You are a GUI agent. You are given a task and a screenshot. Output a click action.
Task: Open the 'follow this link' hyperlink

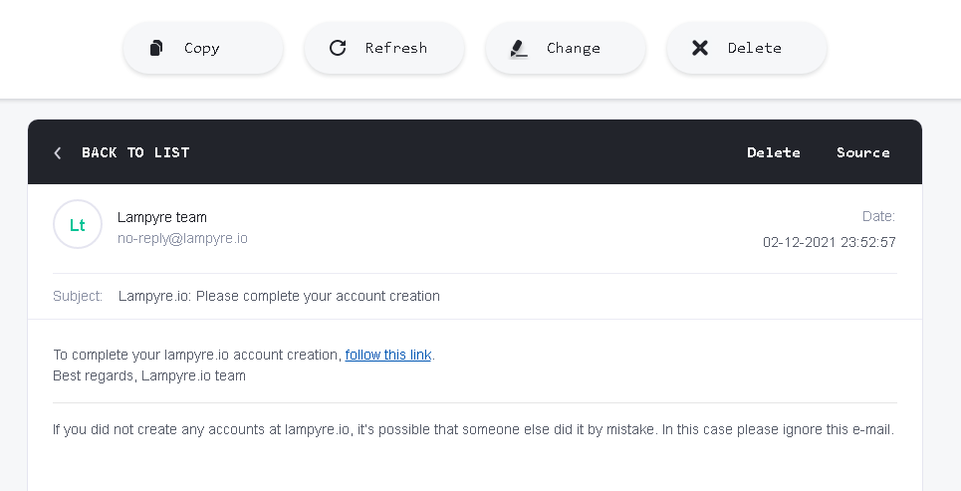coord(388,355)
